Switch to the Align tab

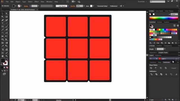click(x=159, y=62)
